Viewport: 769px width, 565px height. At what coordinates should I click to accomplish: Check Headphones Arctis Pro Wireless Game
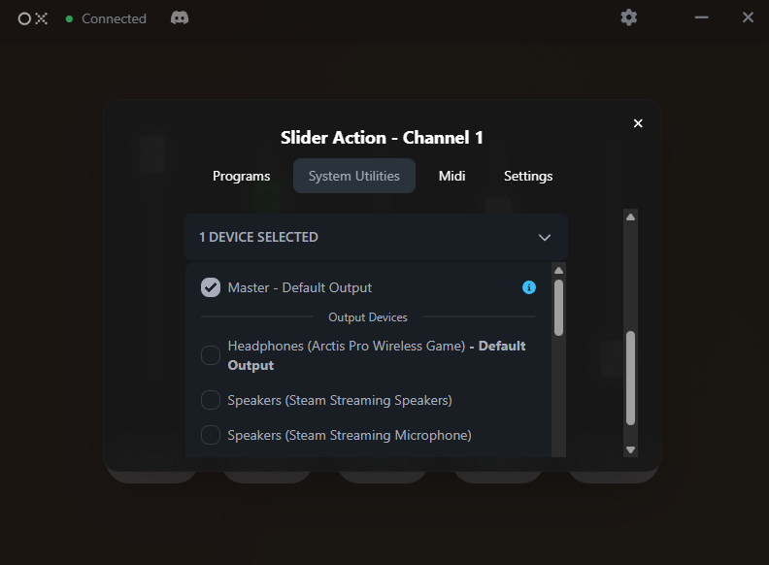(211, 355)
